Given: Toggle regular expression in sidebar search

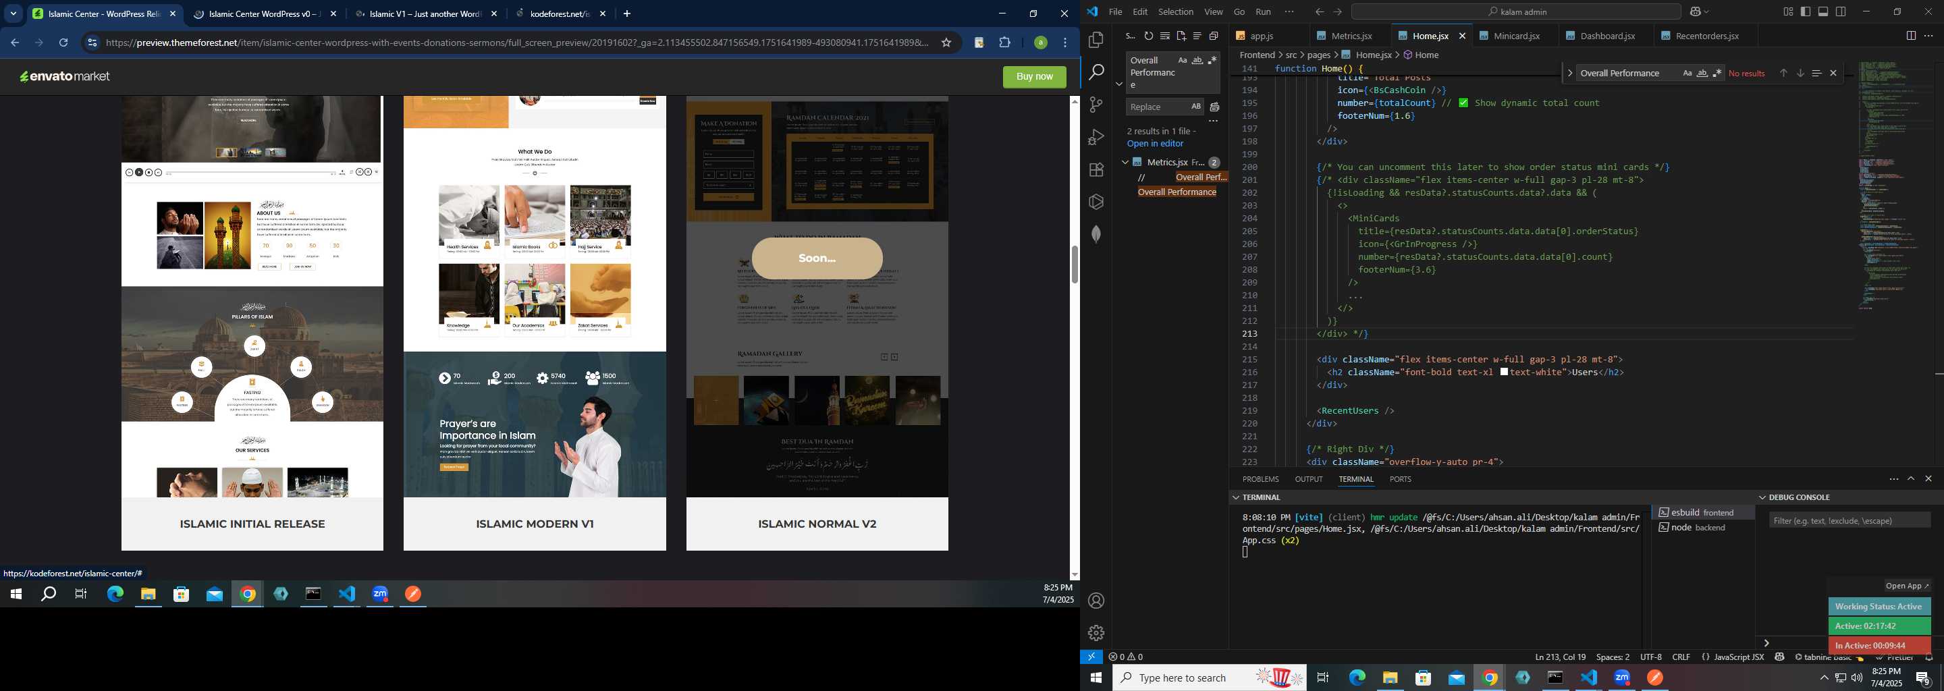Looking at the screenshot, I should click(x=1212, y=60).
